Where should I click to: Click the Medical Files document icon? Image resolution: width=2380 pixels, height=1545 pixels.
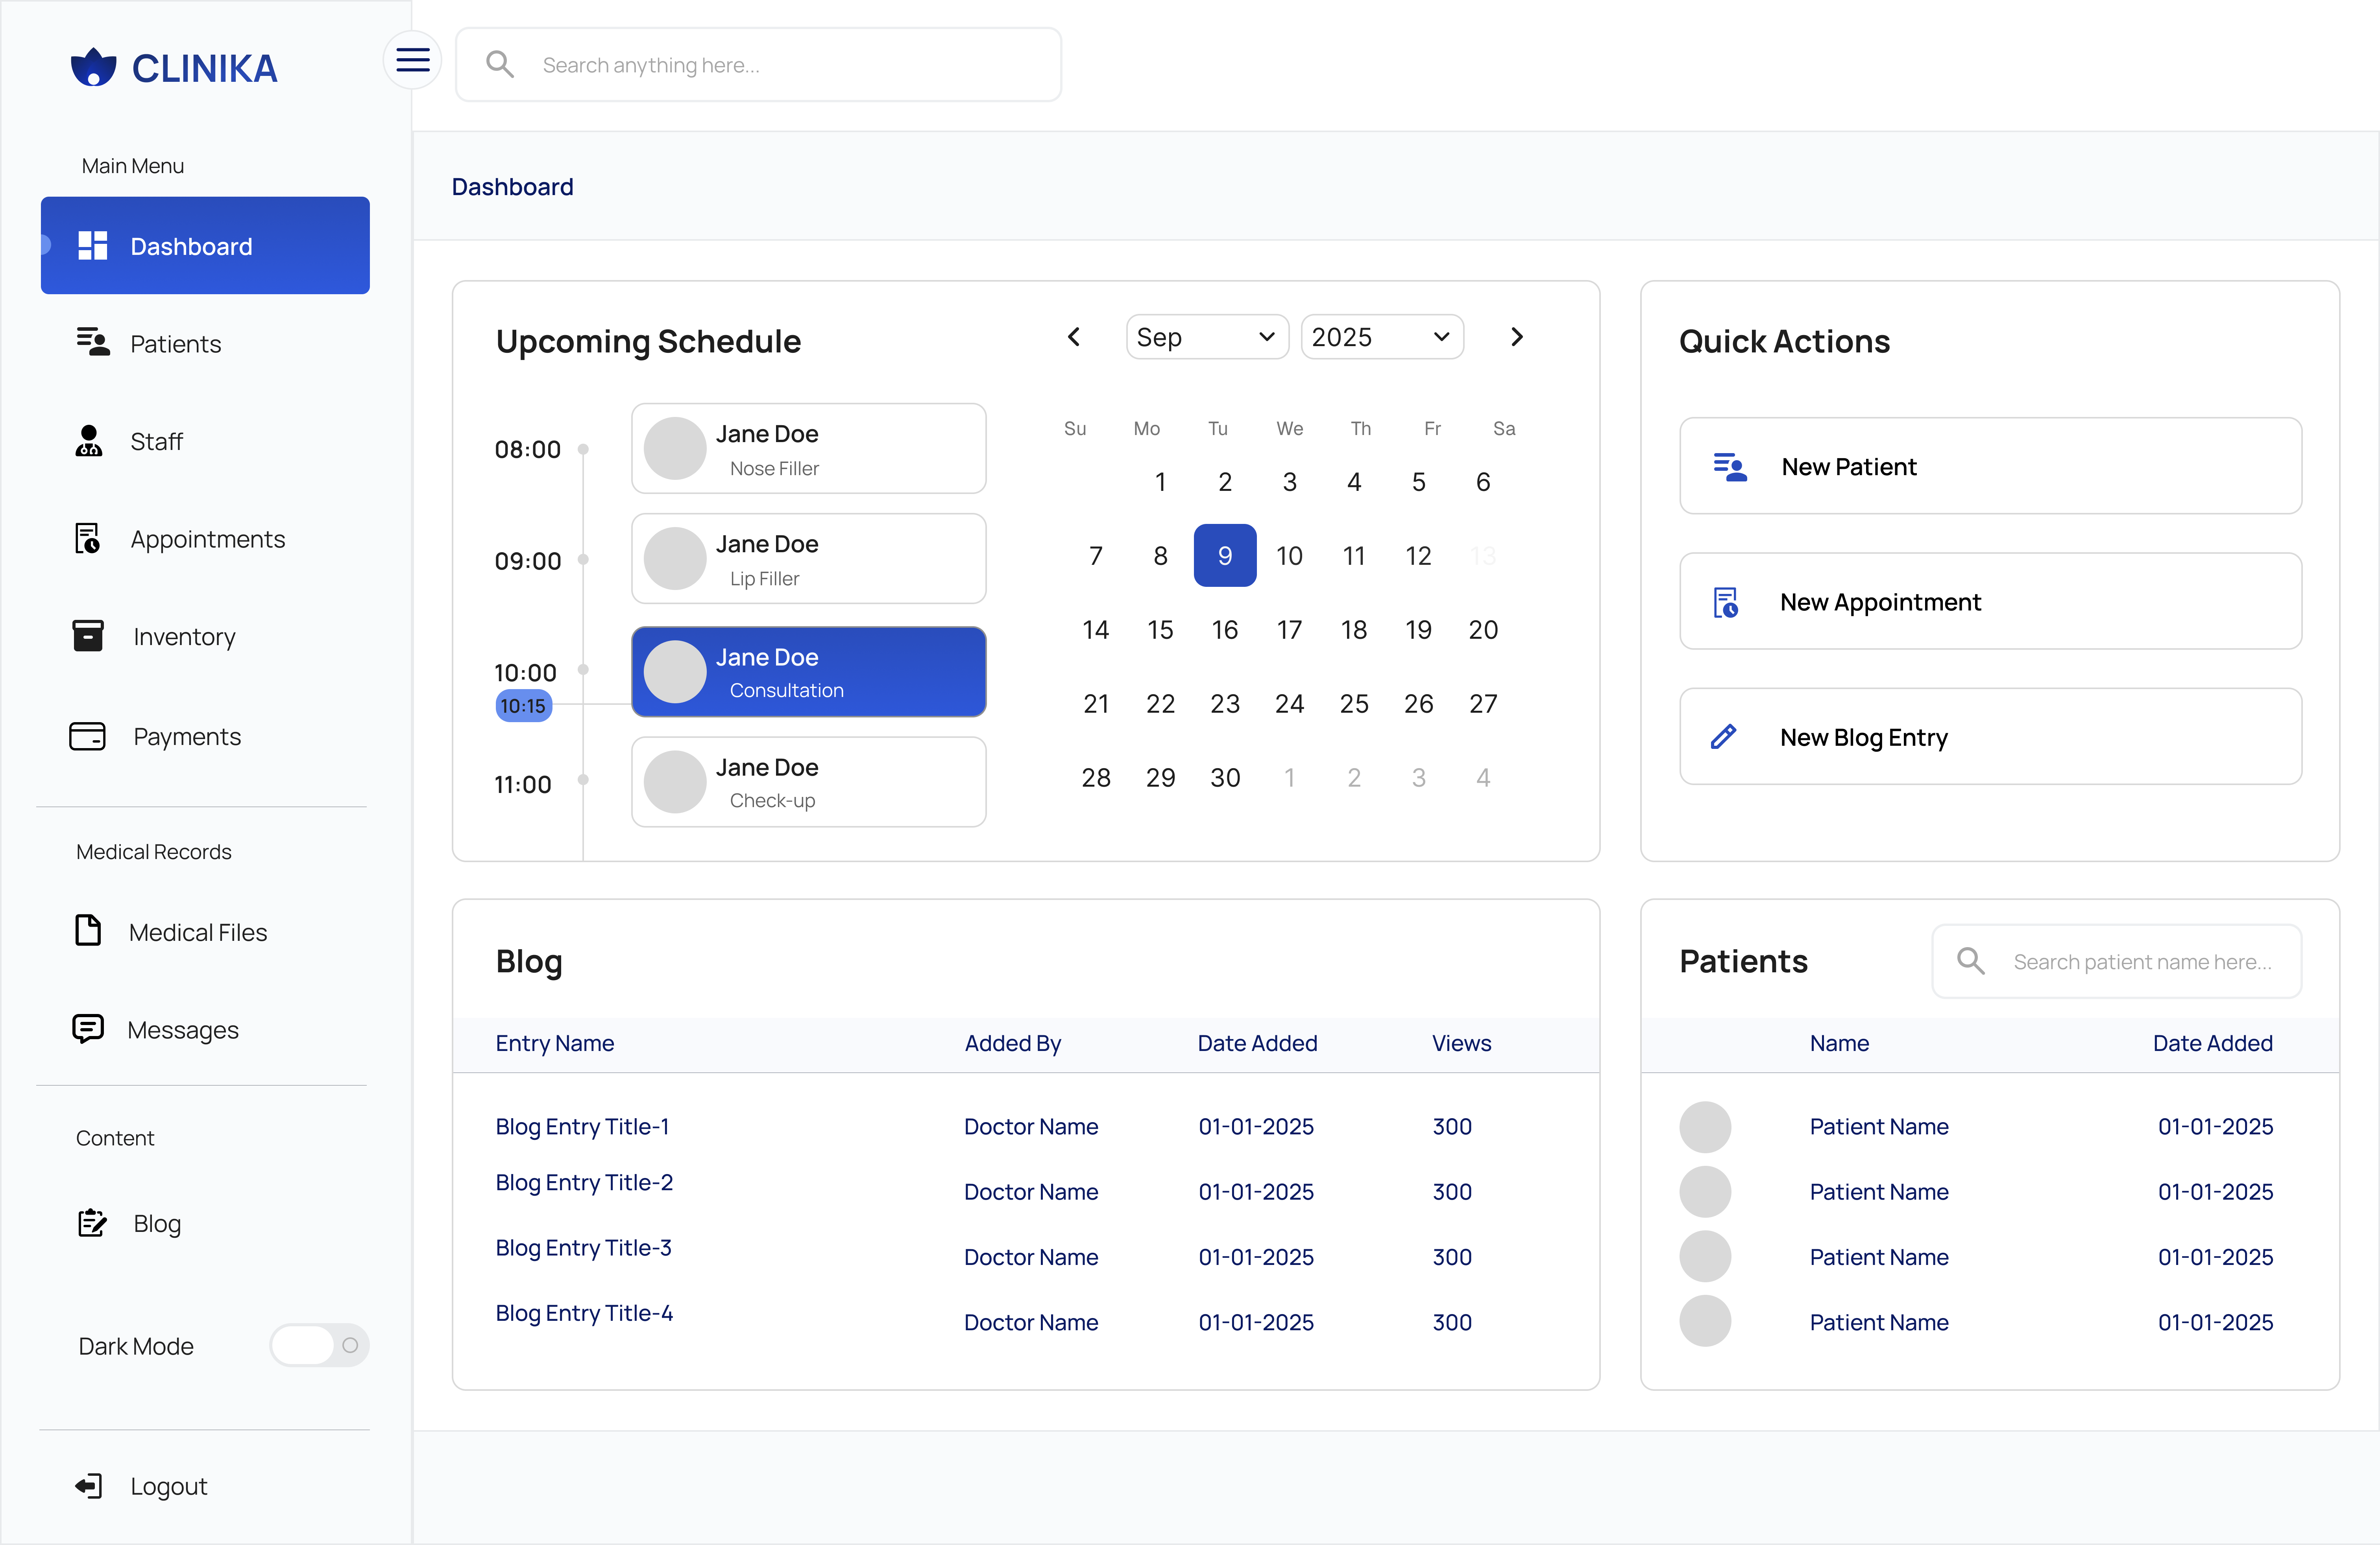click(88, 930)
